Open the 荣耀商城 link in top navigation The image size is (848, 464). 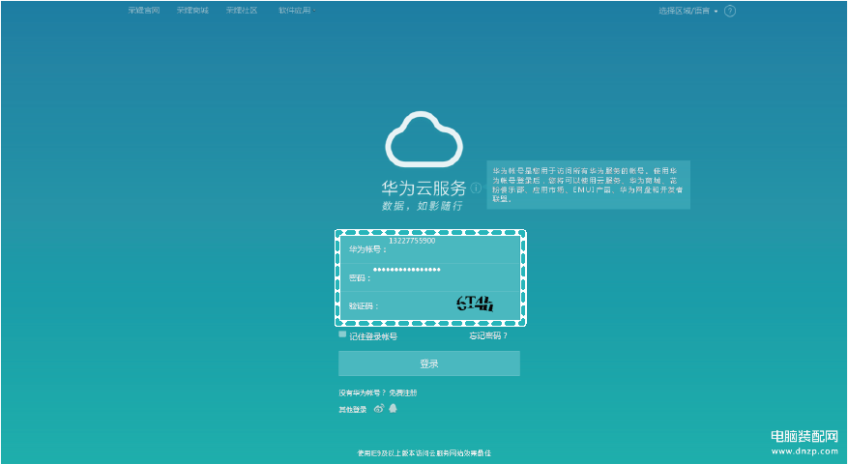click(x=192, y=11)
